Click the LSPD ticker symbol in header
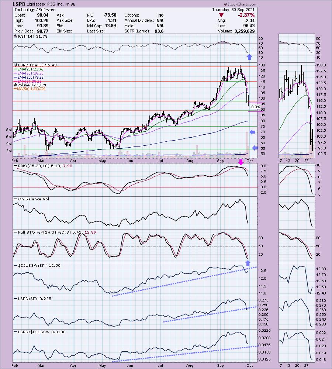The height and width of the screenshot is (369, 332). (x=18, y=4)
